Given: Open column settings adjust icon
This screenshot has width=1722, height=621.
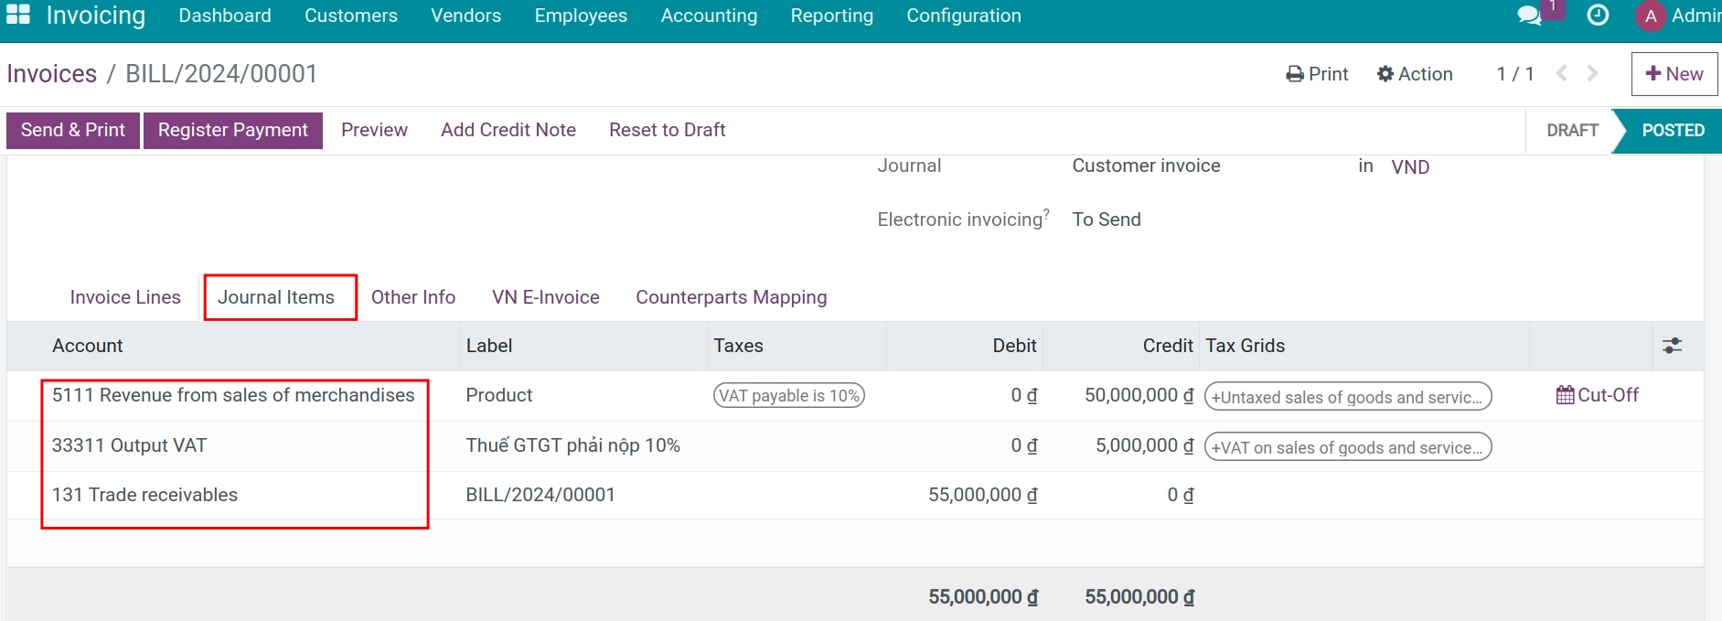Looking at the screenshot, I should (1672, 346).
